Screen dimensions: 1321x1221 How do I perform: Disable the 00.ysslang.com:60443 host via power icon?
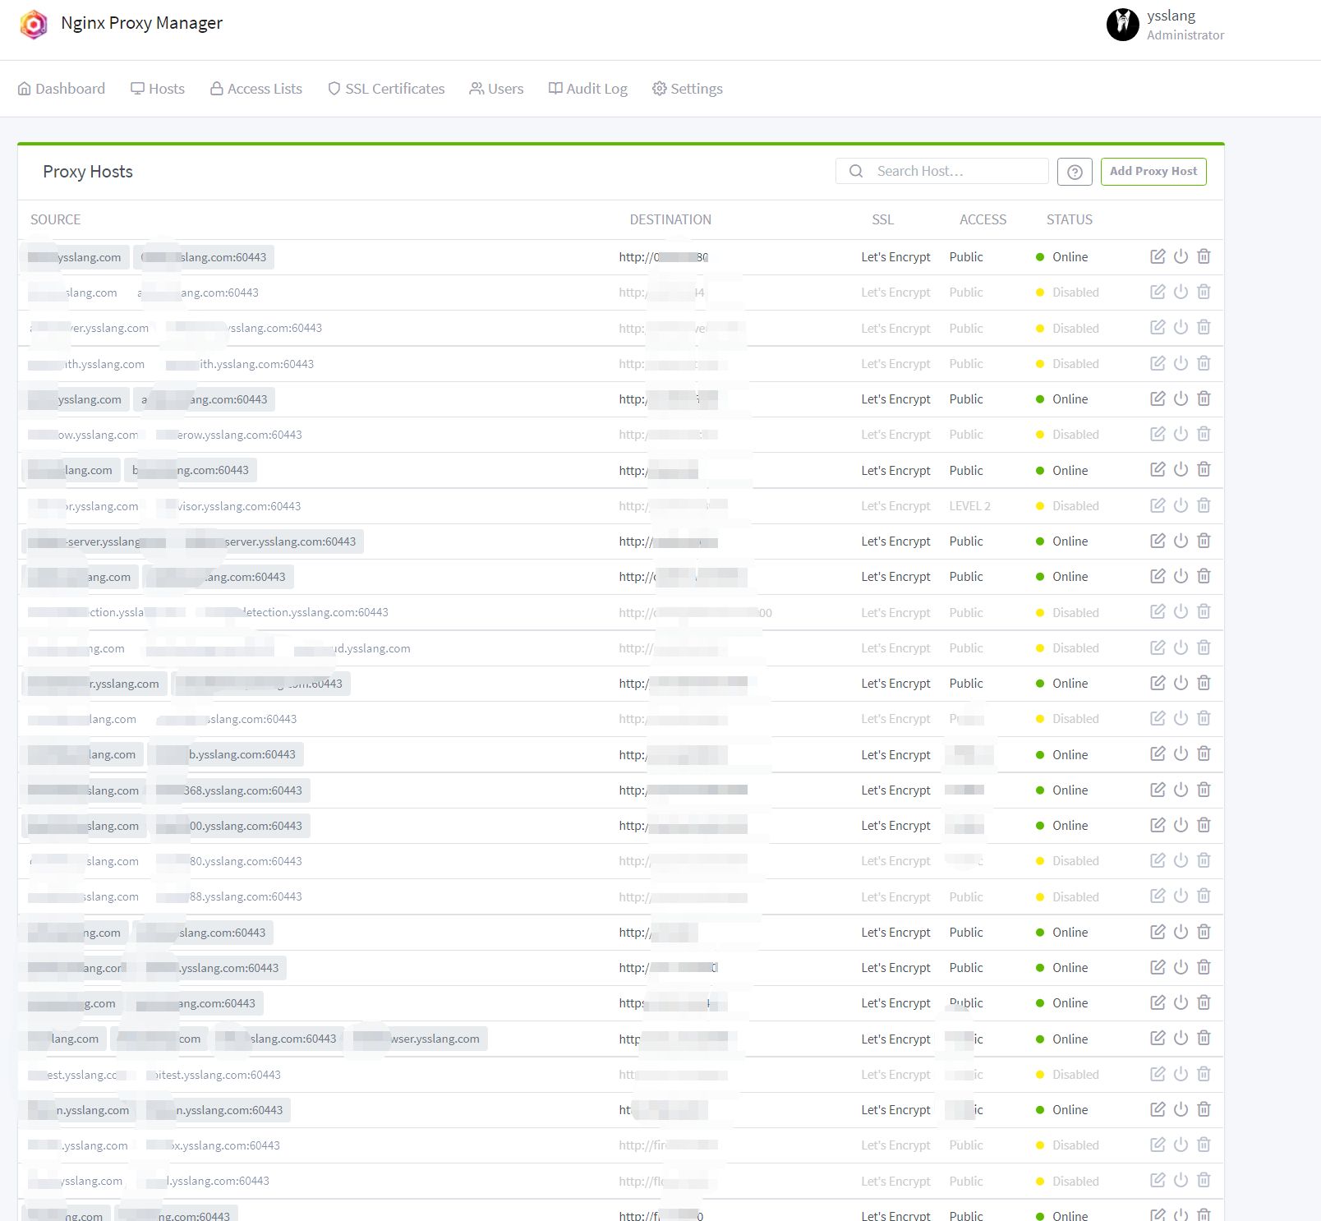(x=1181, y=825)
